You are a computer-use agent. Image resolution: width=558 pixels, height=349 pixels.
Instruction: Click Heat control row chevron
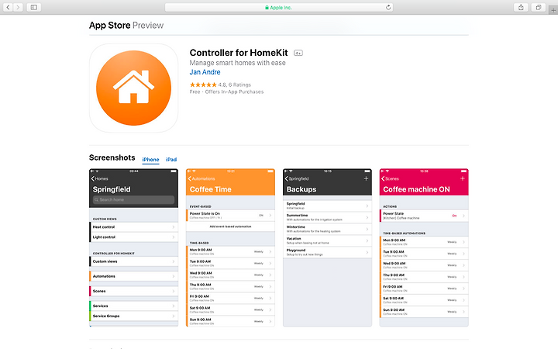[x=174, y=226]
